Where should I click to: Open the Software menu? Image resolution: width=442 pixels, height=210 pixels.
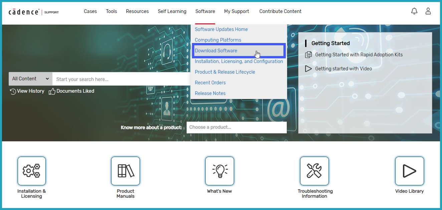point(205,11)
